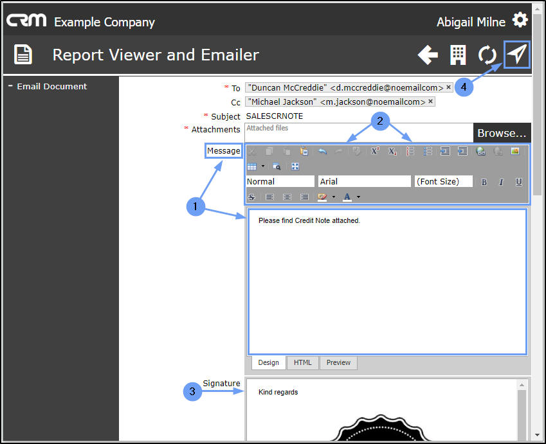Align text left
546x444 pixels.
[x=269, y=197]
